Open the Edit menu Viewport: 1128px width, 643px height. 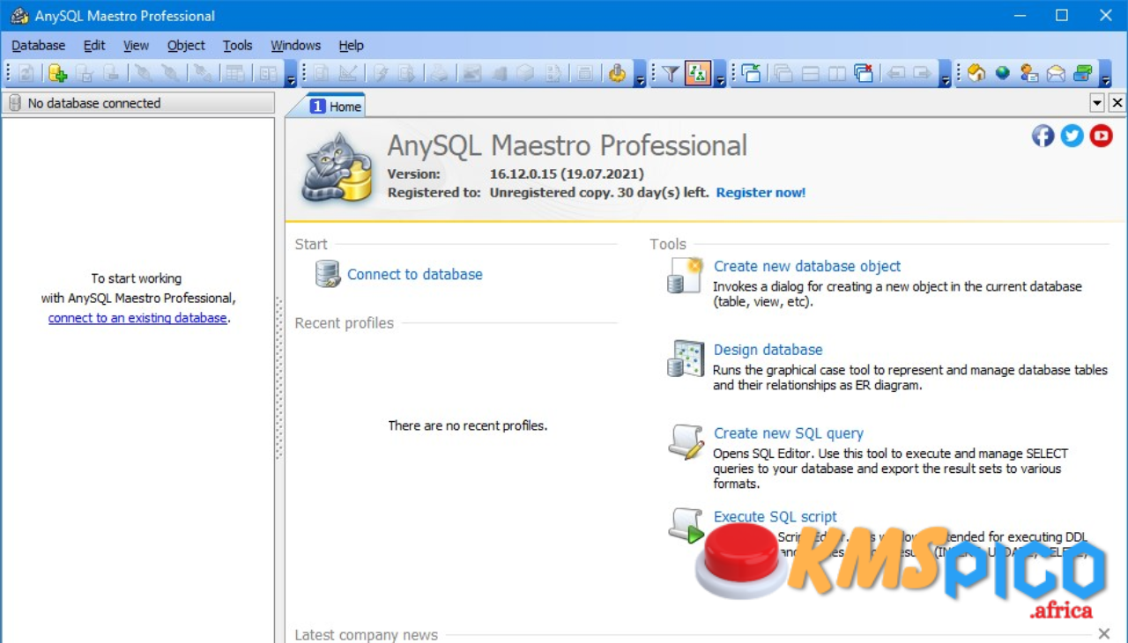[x=94, y=46]
